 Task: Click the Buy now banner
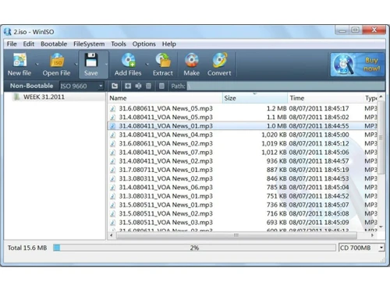(x=357, y=65)
